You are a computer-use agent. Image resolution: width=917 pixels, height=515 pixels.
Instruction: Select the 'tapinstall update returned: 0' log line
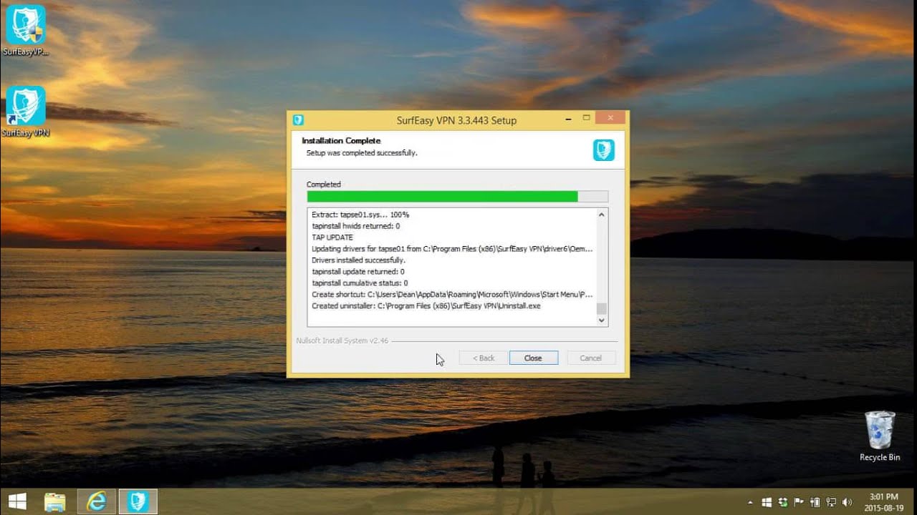pyautogui.click(x=358, y=272)
